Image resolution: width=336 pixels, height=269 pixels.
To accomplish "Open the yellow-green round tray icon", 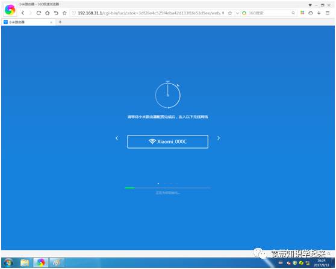I will pyautogui.click(x=301, y=263).
